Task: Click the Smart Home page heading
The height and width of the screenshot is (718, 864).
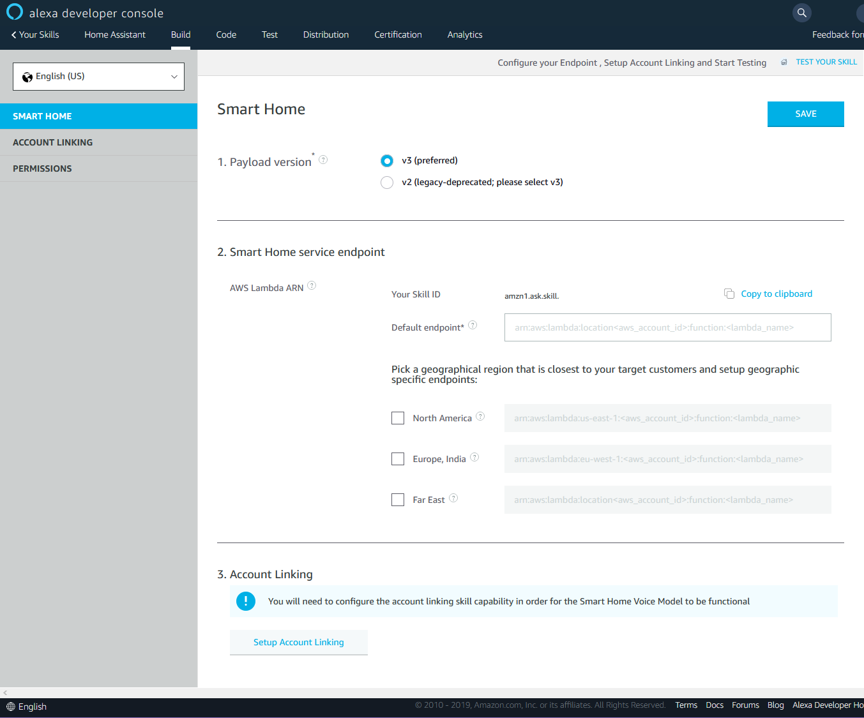Action: click(x=261, y=109)
